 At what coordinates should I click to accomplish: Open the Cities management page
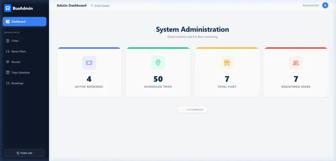pyautogui.click(x=25, y=41)
